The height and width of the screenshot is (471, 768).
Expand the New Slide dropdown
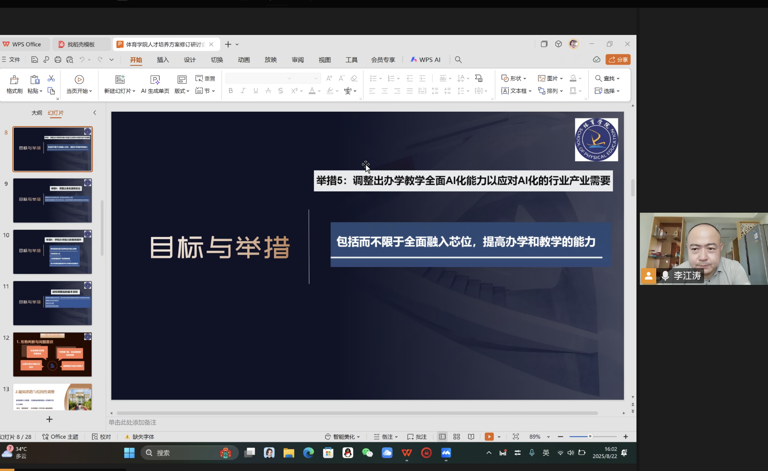click(x=134, y=91)
